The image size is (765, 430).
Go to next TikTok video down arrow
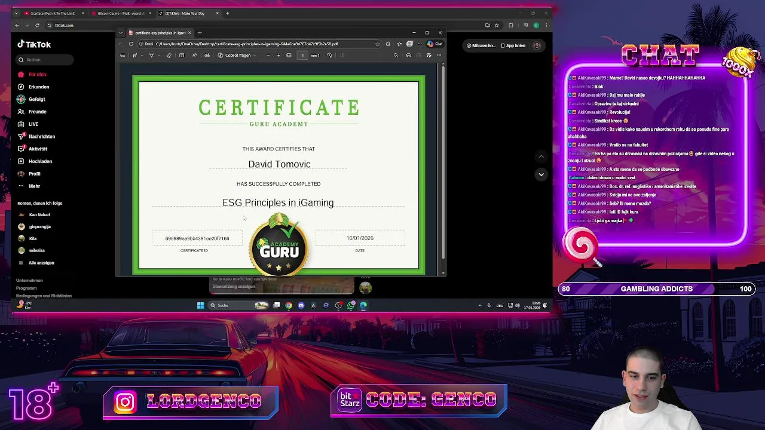541,174
